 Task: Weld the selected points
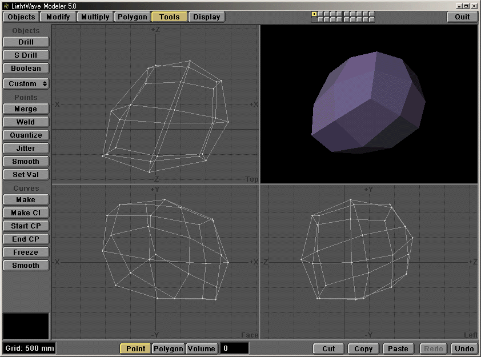(25, 122)
